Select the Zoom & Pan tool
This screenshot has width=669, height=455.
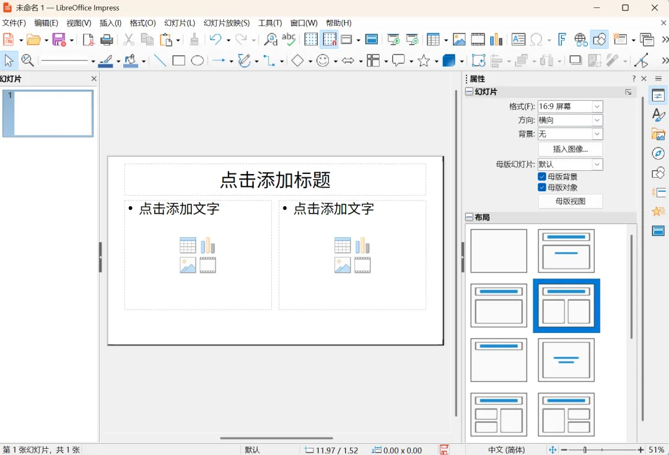(27, 60)
